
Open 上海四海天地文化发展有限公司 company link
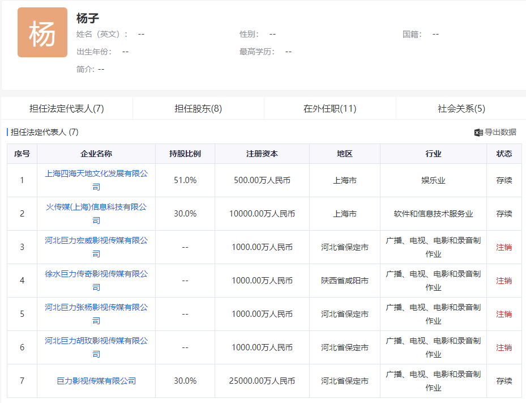(97, 180)
